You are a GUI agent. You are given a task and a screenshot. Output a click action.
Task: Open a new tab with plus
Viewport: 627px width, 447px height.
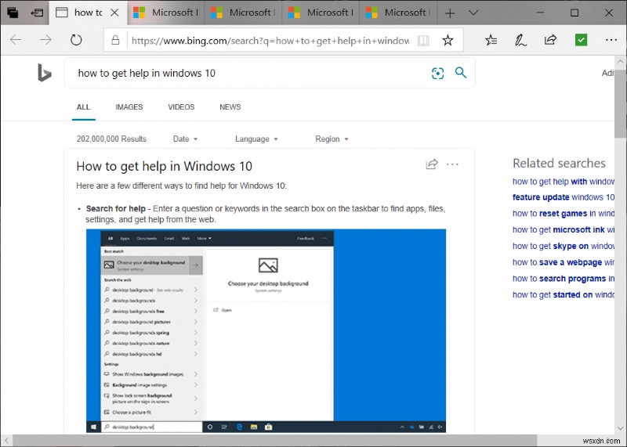[x=450, y=13]
